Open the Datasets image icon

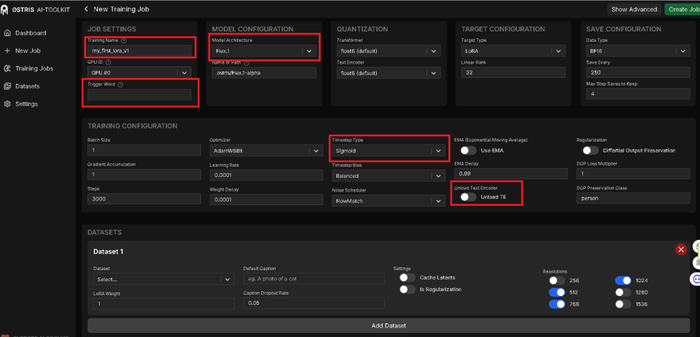(7, 86)
